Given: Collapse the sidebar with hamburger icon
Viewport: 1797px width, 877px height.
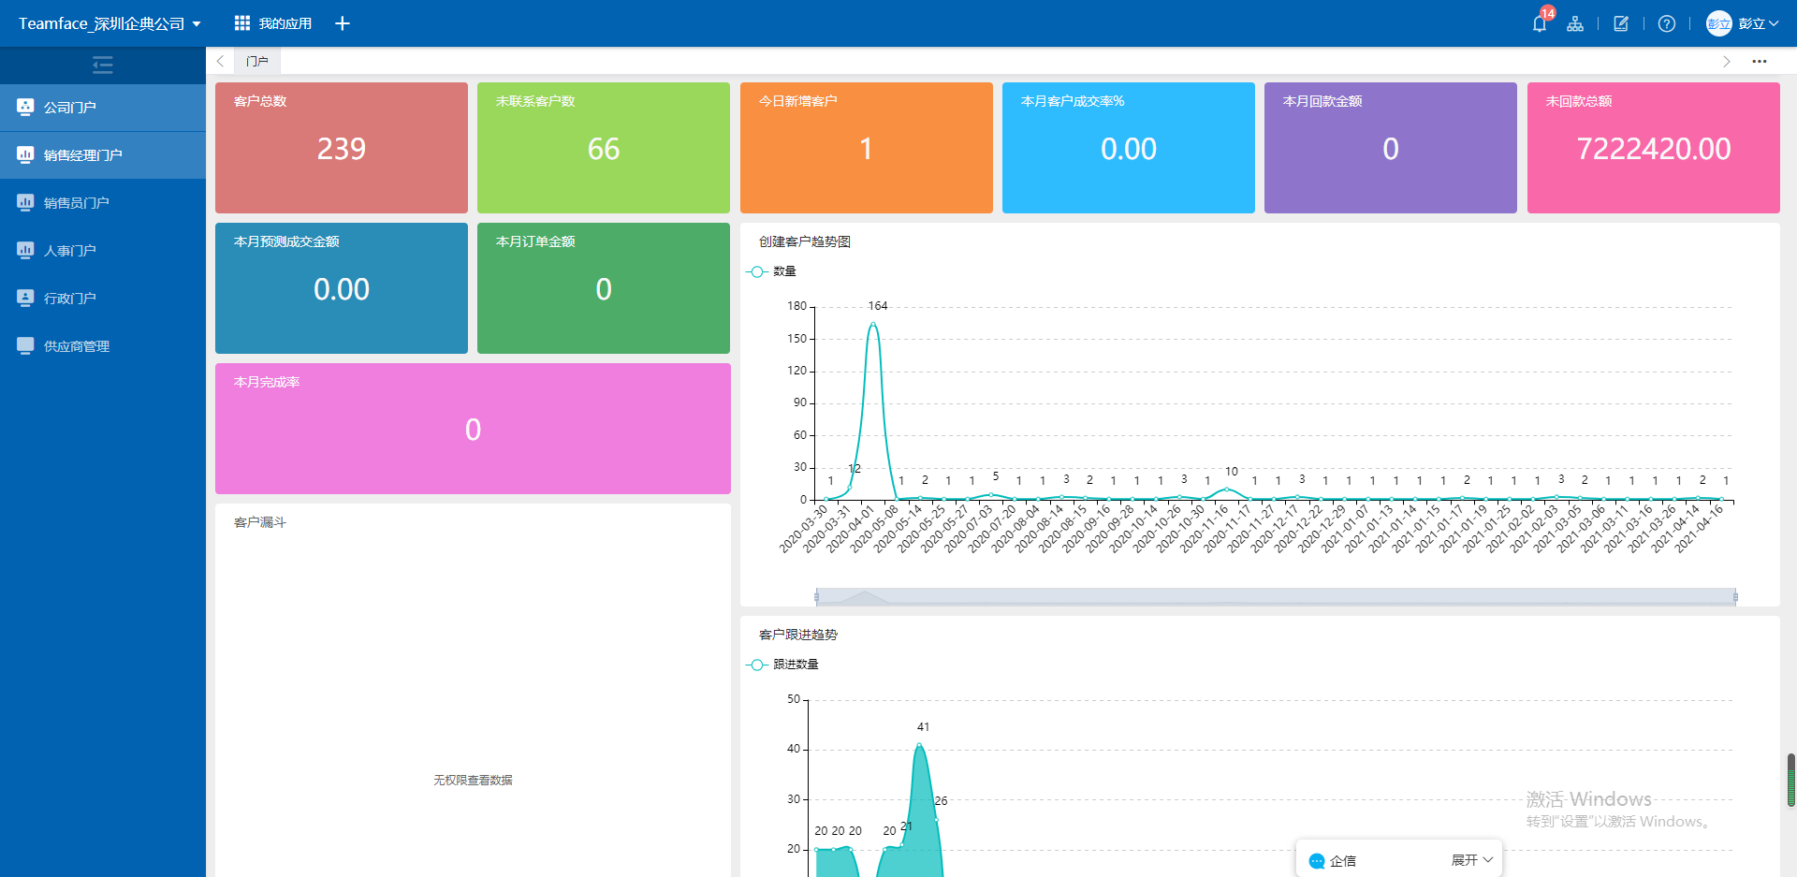Looking at the screenshot, I should (103, 65).
